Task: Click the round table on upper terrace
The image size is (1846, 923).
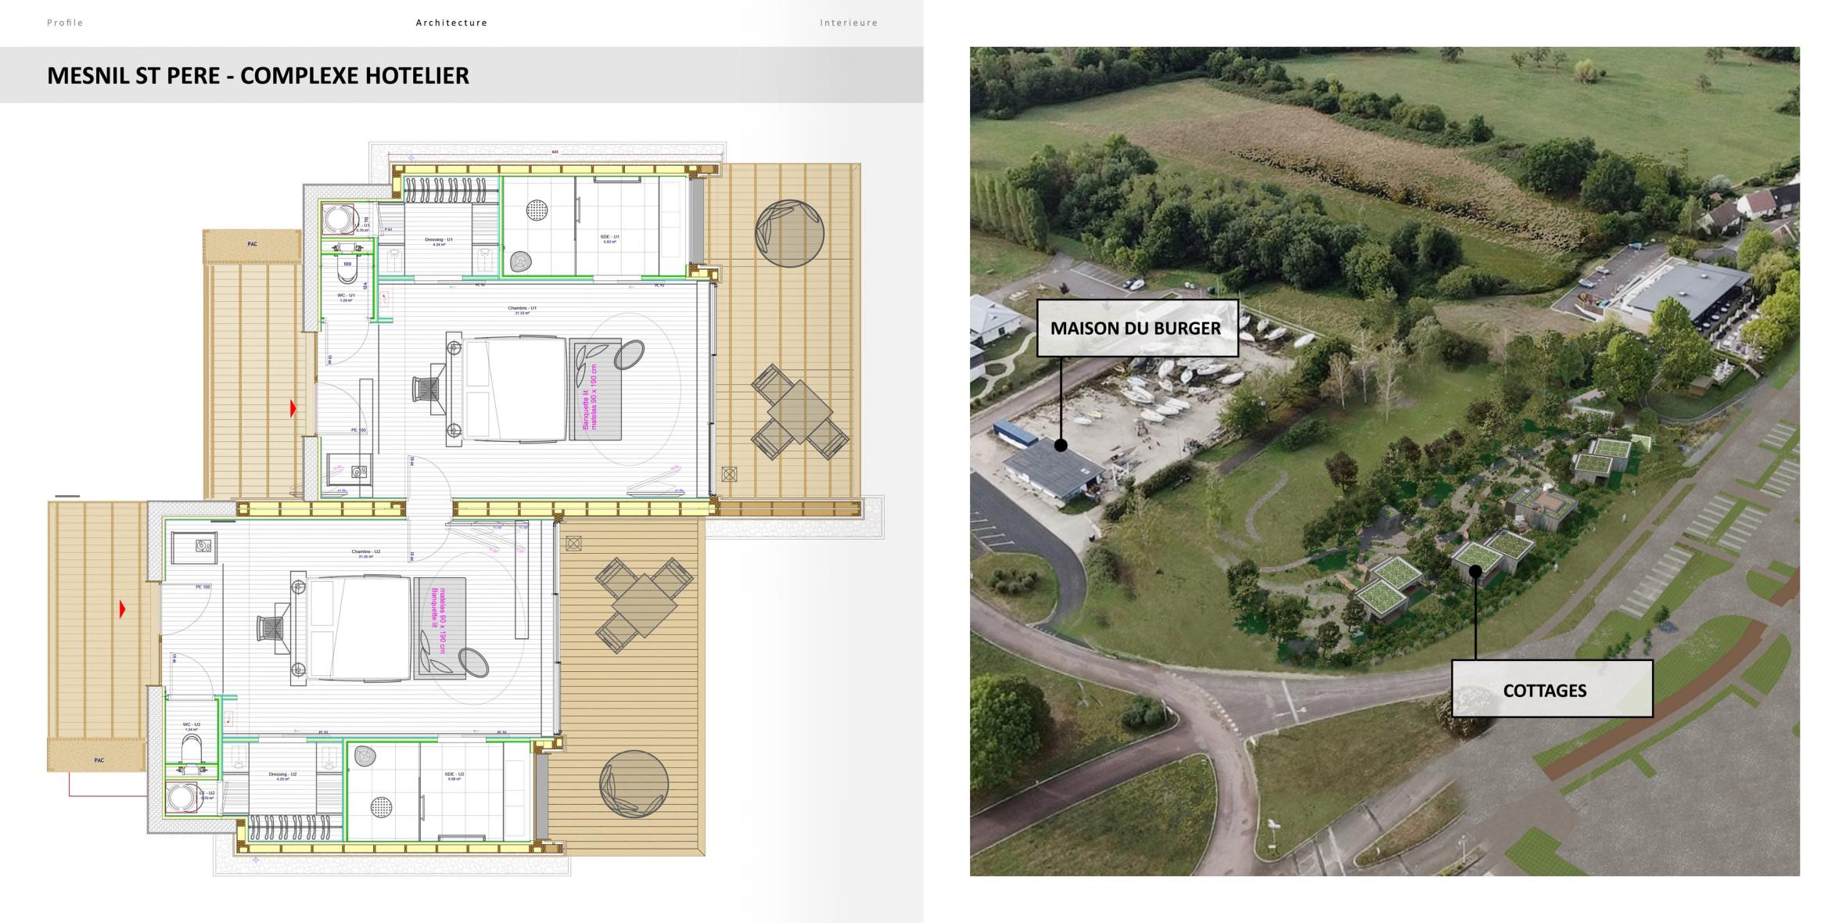Action: click(789, 233)
